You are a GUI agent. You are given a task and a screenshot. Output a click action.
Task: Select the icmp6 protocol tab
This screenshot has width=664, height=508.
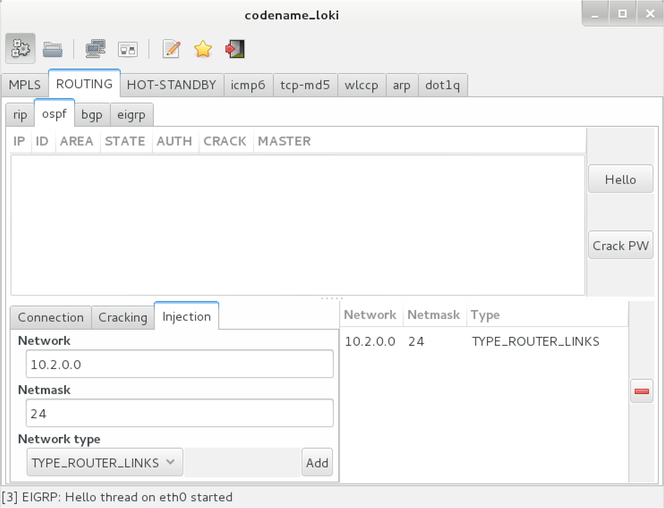[248, 85]
